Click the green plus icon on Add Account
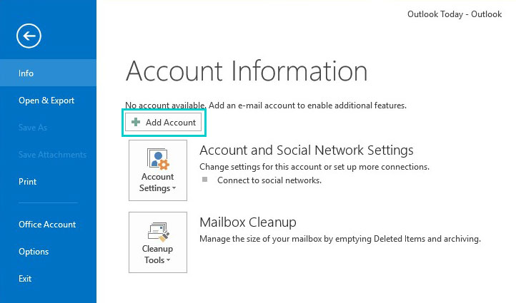516x303 pixels. [136, 123]
